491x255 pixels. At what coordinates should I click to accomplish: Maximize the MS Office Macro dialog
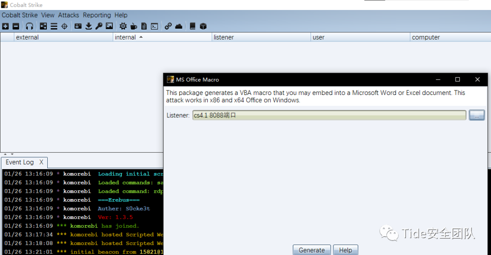(x=457, y=80)
